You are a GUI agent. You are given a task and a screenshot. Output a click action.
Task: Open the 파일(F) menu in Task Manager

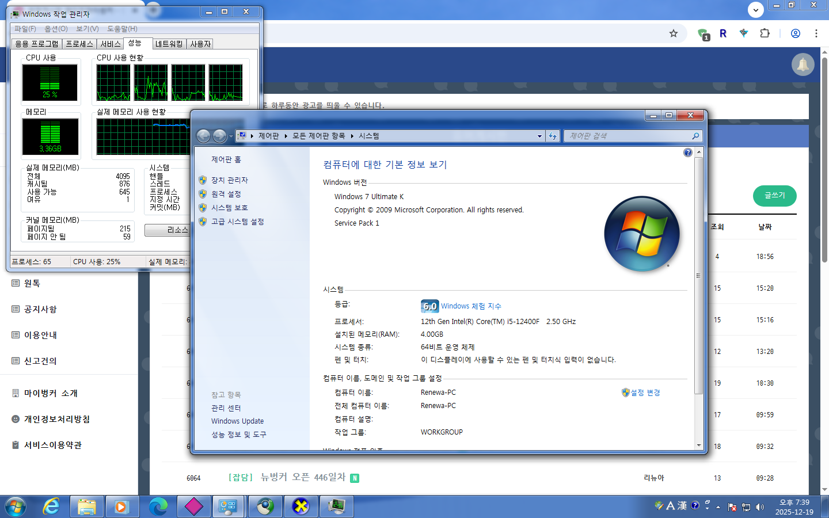pyautogui.click(x=25, y=29)
